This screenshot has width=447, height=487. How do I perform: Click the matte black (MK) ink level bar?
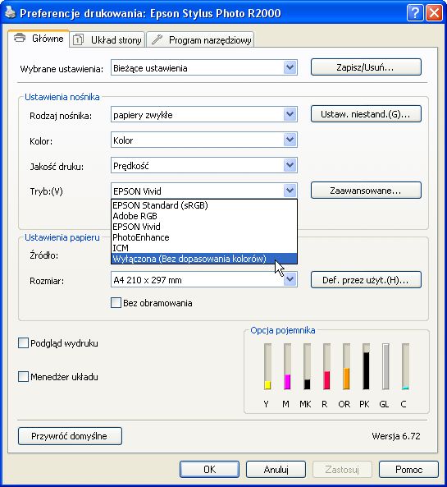tap(307, 366)
